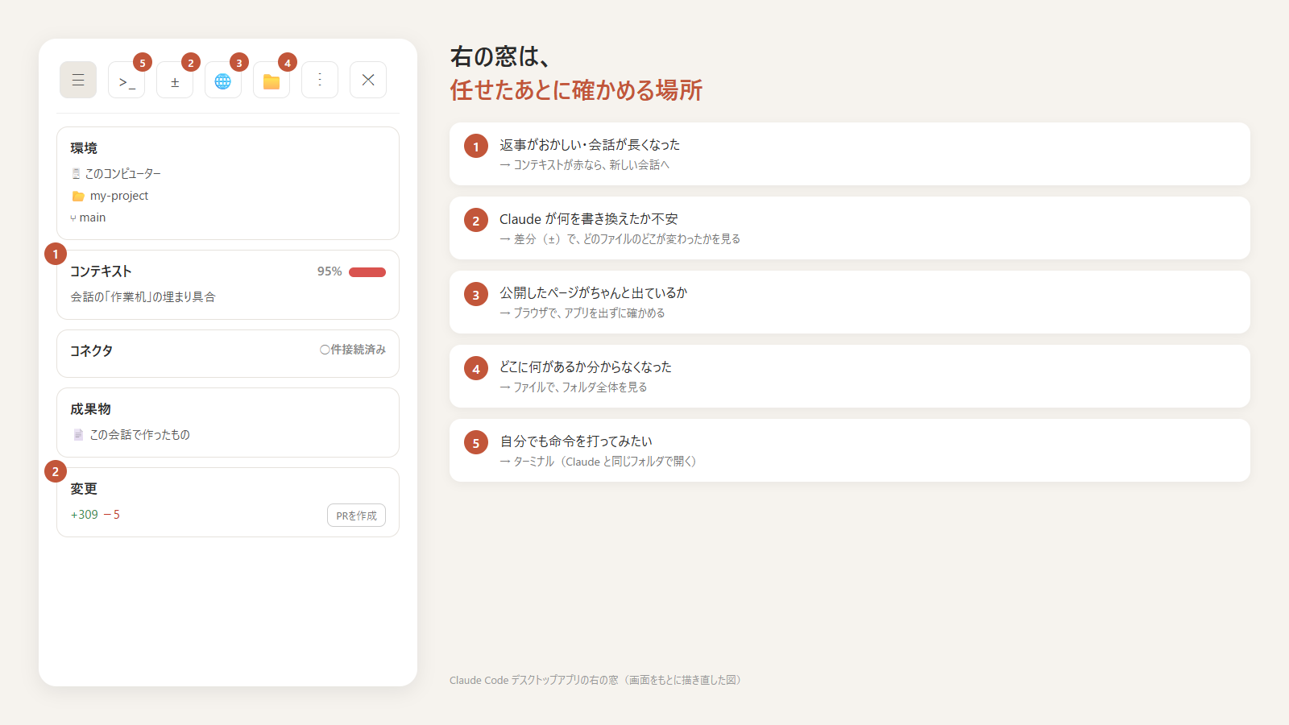This screenshot has width=1289, height=725.
Task: Click the コンテキスト heading
Action: 101,271
